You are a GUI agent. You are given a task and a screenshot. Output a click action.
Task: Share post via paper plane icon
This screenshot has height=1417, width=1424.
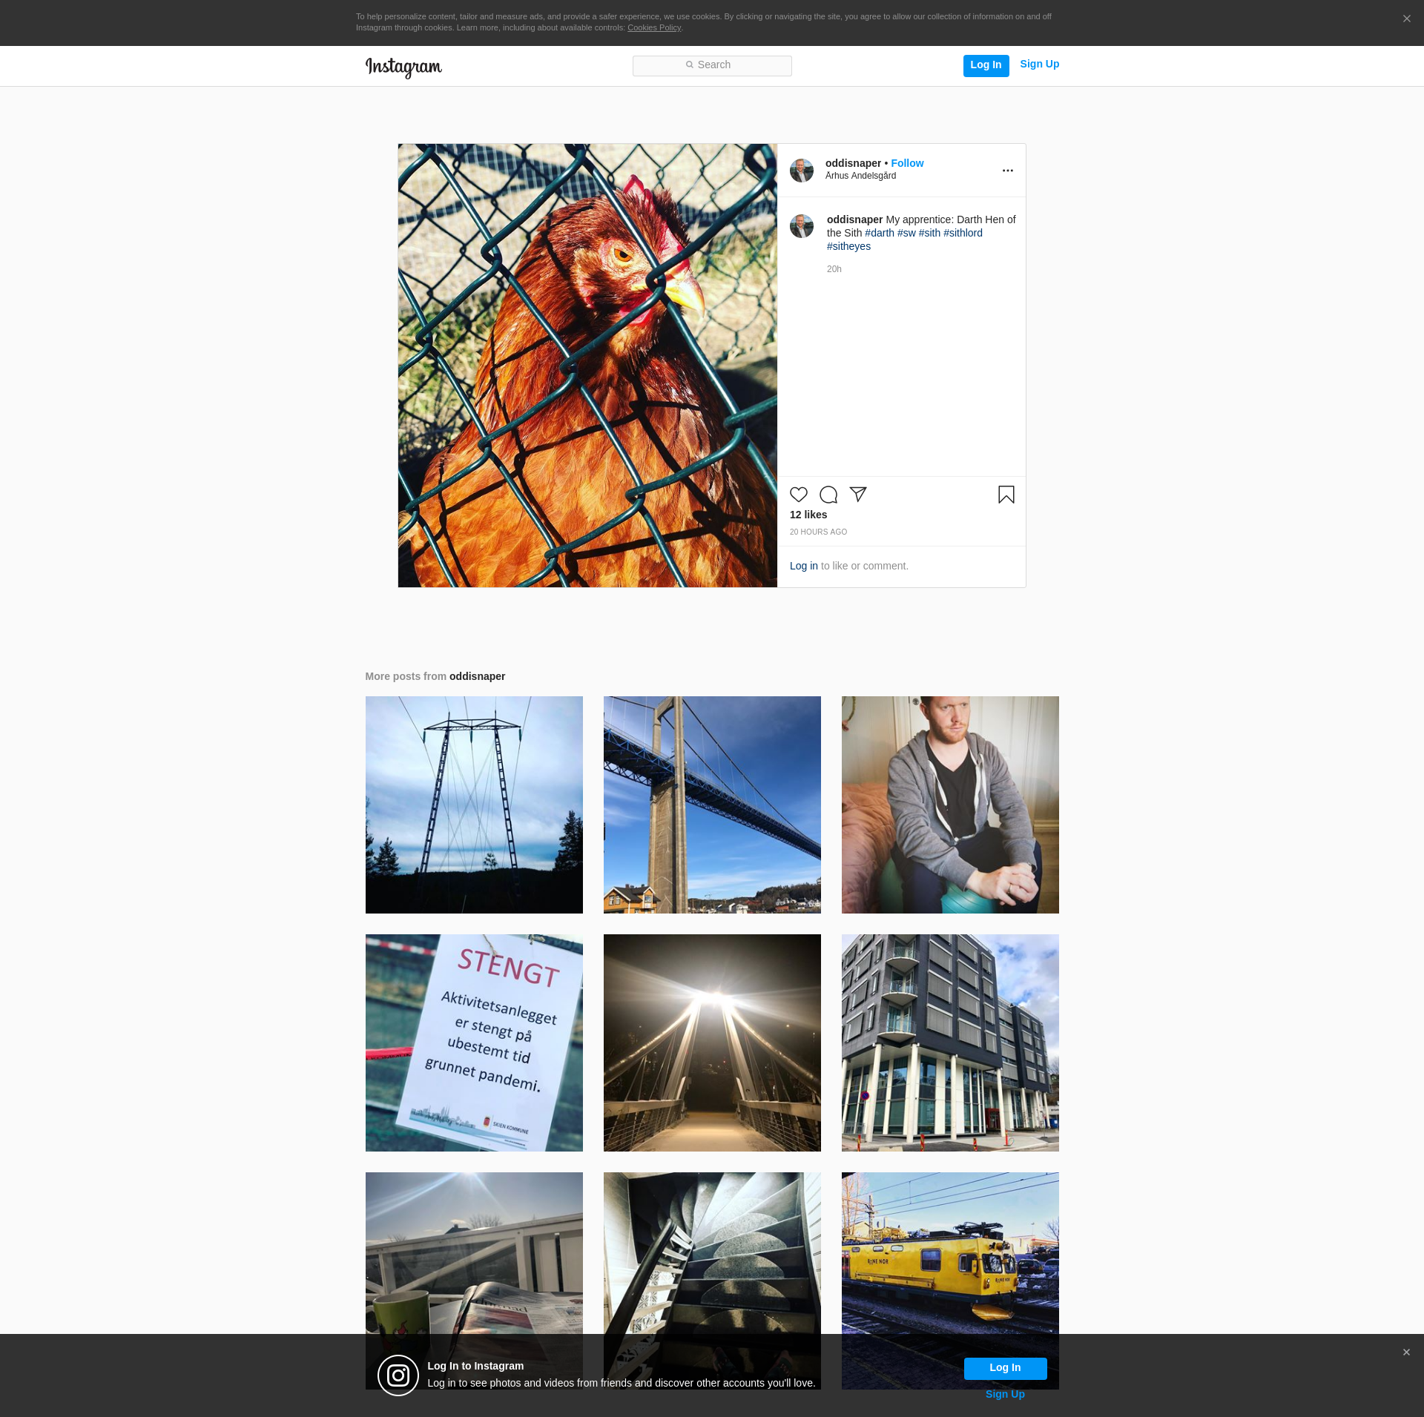tap(858, 495)
